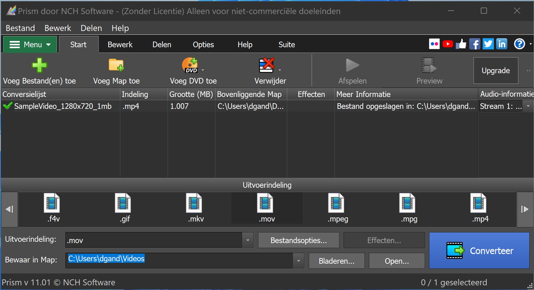Click the Bladeren... button
534x290 pixels.
coord(337,261)
